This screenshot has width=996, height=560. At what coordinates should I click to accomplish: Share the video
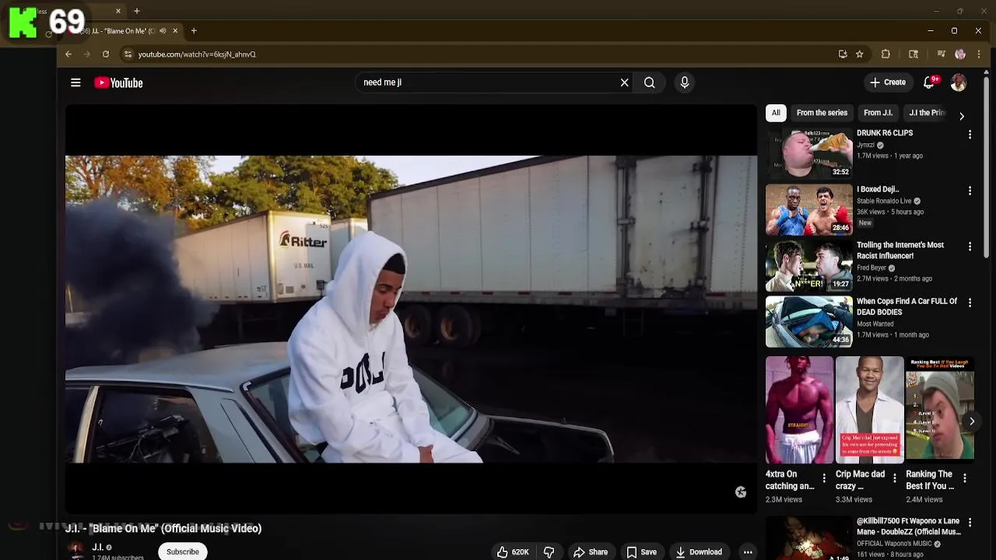(591, 552)
